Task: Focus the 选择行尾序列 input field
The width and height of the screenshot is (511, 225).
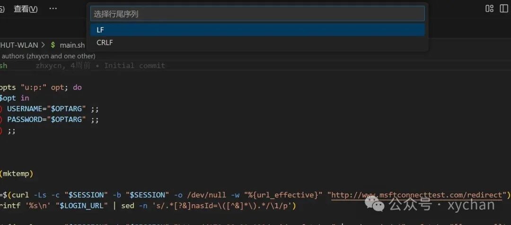Action: 257,14
